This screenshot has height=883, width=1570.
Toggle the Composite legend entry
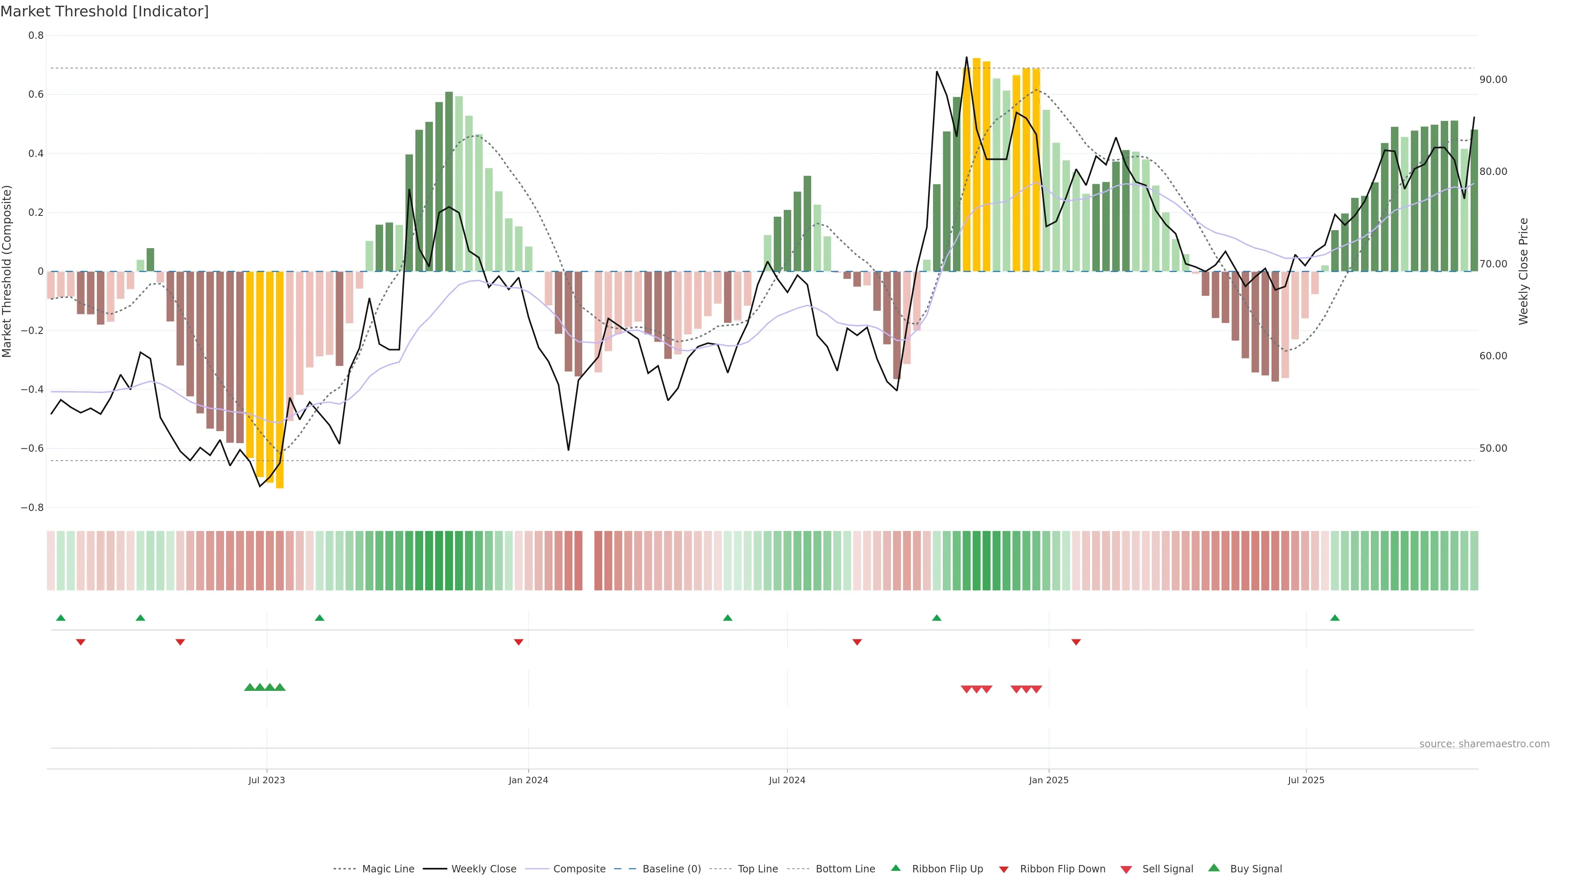tap(579, 869)
